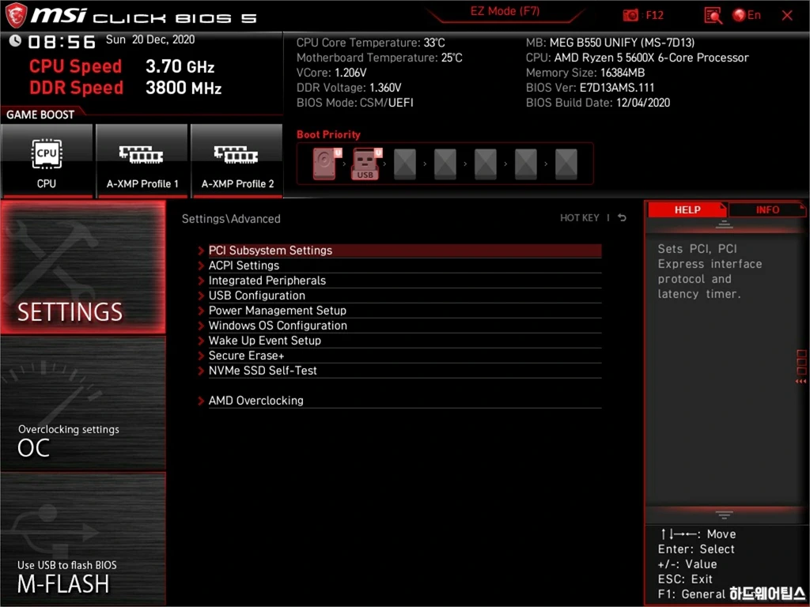Open Windows OS Configuration
Screen dimensions: 810x607
point(404,325)
